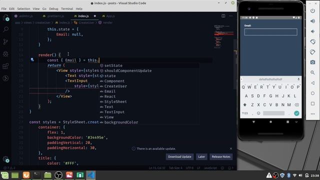Select shouldComponentUpdate suggestion
The height and width of the screenshot is (180, 320).
149,70
